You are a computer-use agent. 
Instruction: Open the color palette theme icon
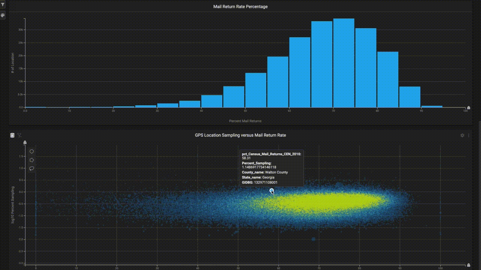pos(3,15)
